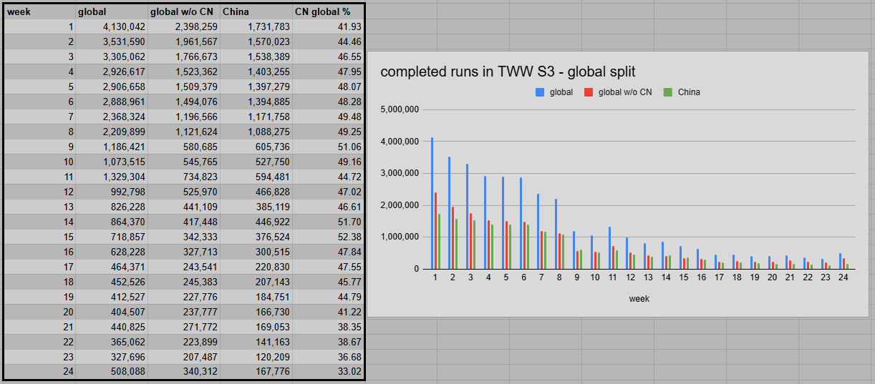This screenshot has width=875, height=384.
Task: Select the 'CN global %' header cell
Action: [x=328, y=11]
